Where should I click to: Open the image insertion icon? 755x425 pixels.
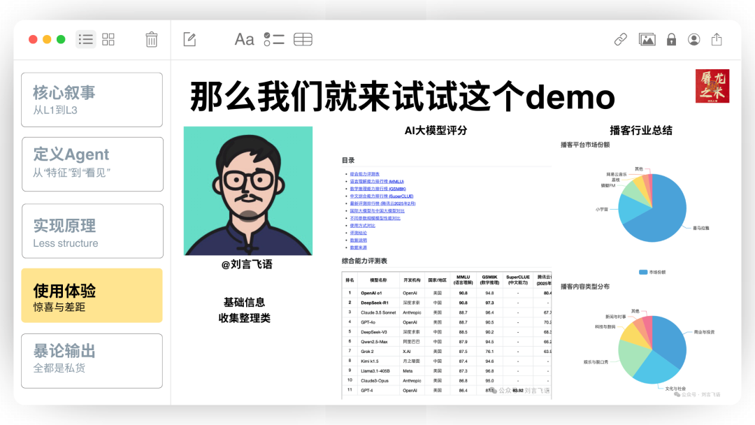[x=647, y=39]
